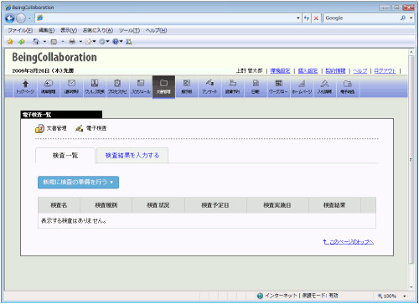Open the Print options dropdown arrow
The image size is (419, 304).
click(x=80, y=42)
